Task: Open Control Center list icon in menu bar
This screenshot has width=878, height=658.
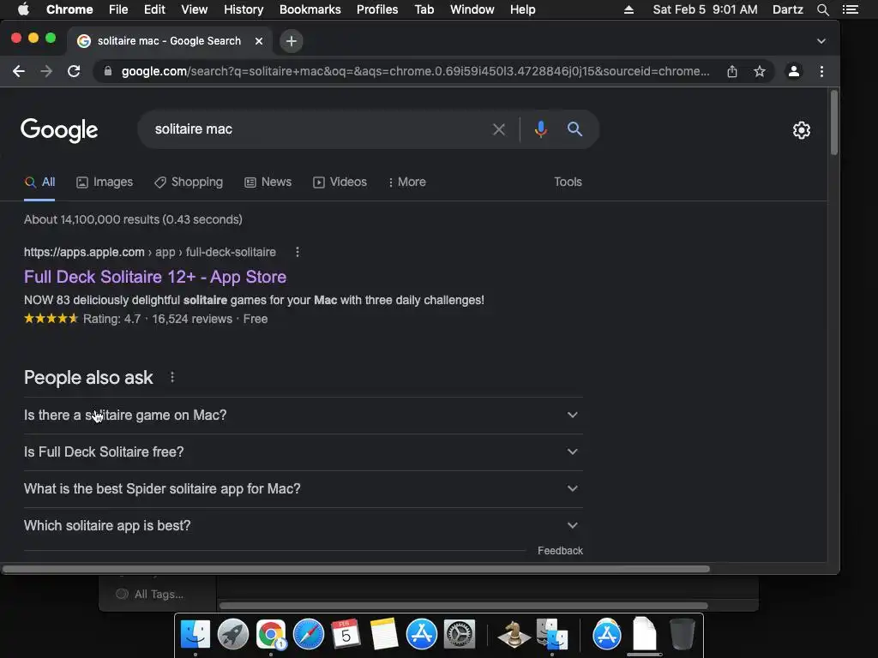Action: point(850,9)
